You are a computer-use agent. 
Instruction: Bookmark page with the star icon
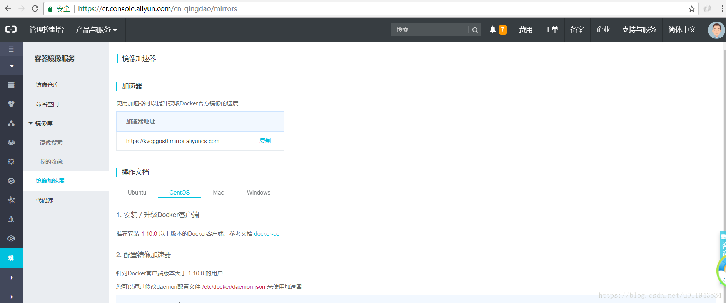[x=691, y=9]
